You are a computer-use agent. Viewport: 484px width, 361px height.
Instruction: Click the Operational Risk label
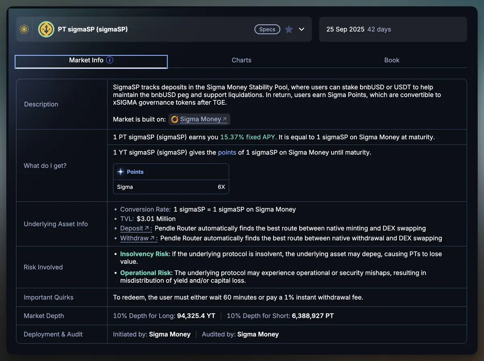146,273
